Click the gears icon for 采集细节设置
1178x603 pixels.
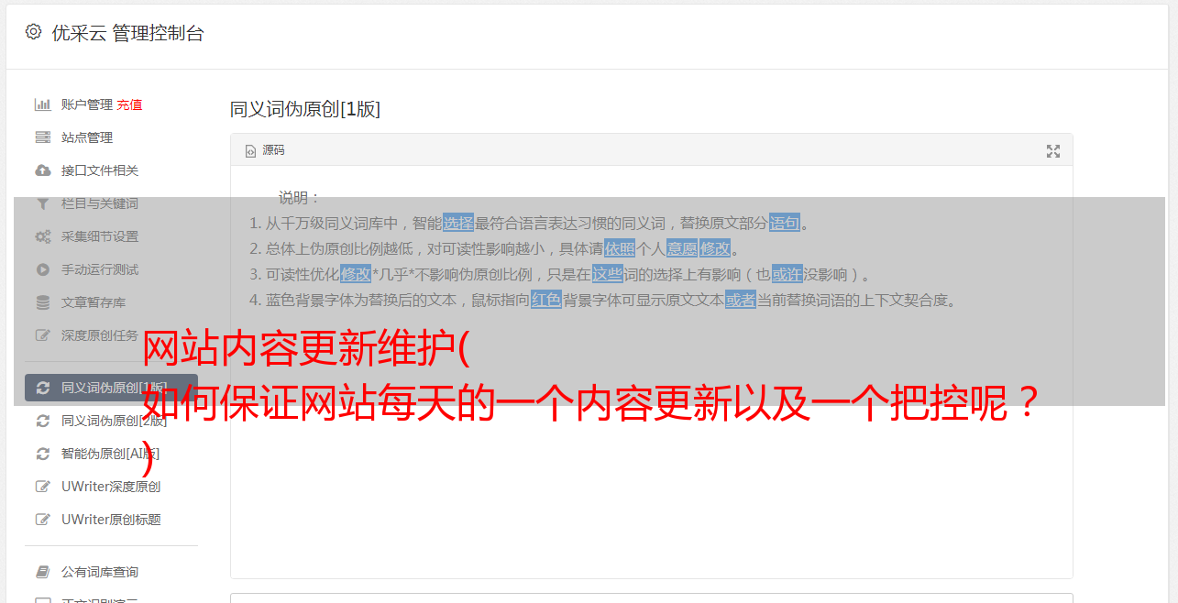(42, 236)
